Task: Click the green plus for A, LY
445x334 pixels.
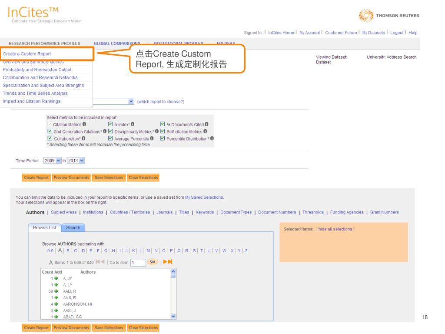Action: click(x=56, y=284)
